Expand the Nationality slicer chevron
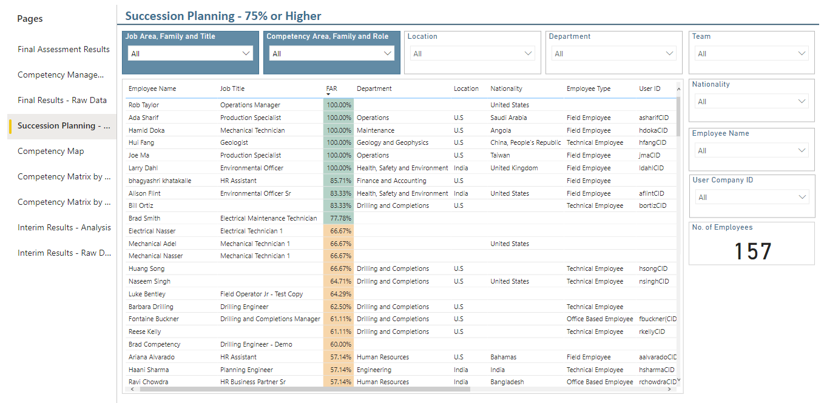Image resolution: width=824 pixels, height=403 pixels. click(802, 101)
